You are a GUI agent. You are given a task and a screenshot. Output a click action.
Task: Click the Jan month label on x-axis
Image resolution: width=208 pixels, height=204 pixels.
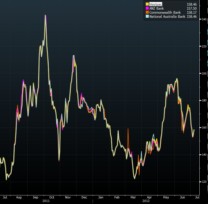tap(101, 197)
